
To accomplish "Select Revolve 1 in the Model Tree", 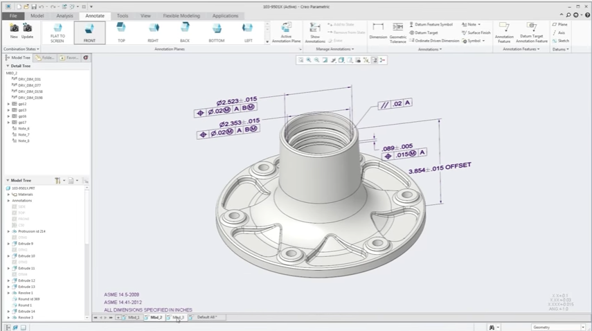I will pos(26,293).
